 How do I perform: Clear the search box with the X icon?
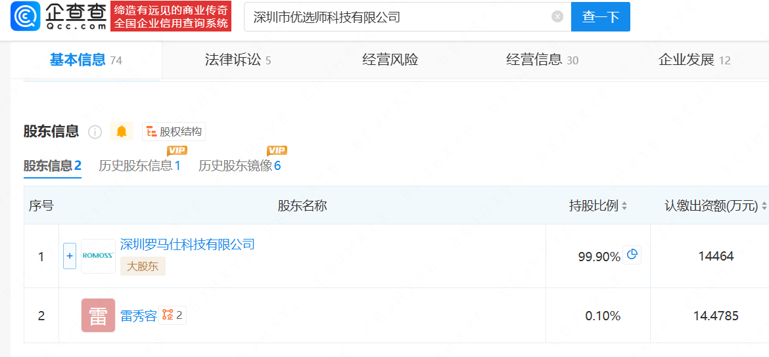[557, 16]
